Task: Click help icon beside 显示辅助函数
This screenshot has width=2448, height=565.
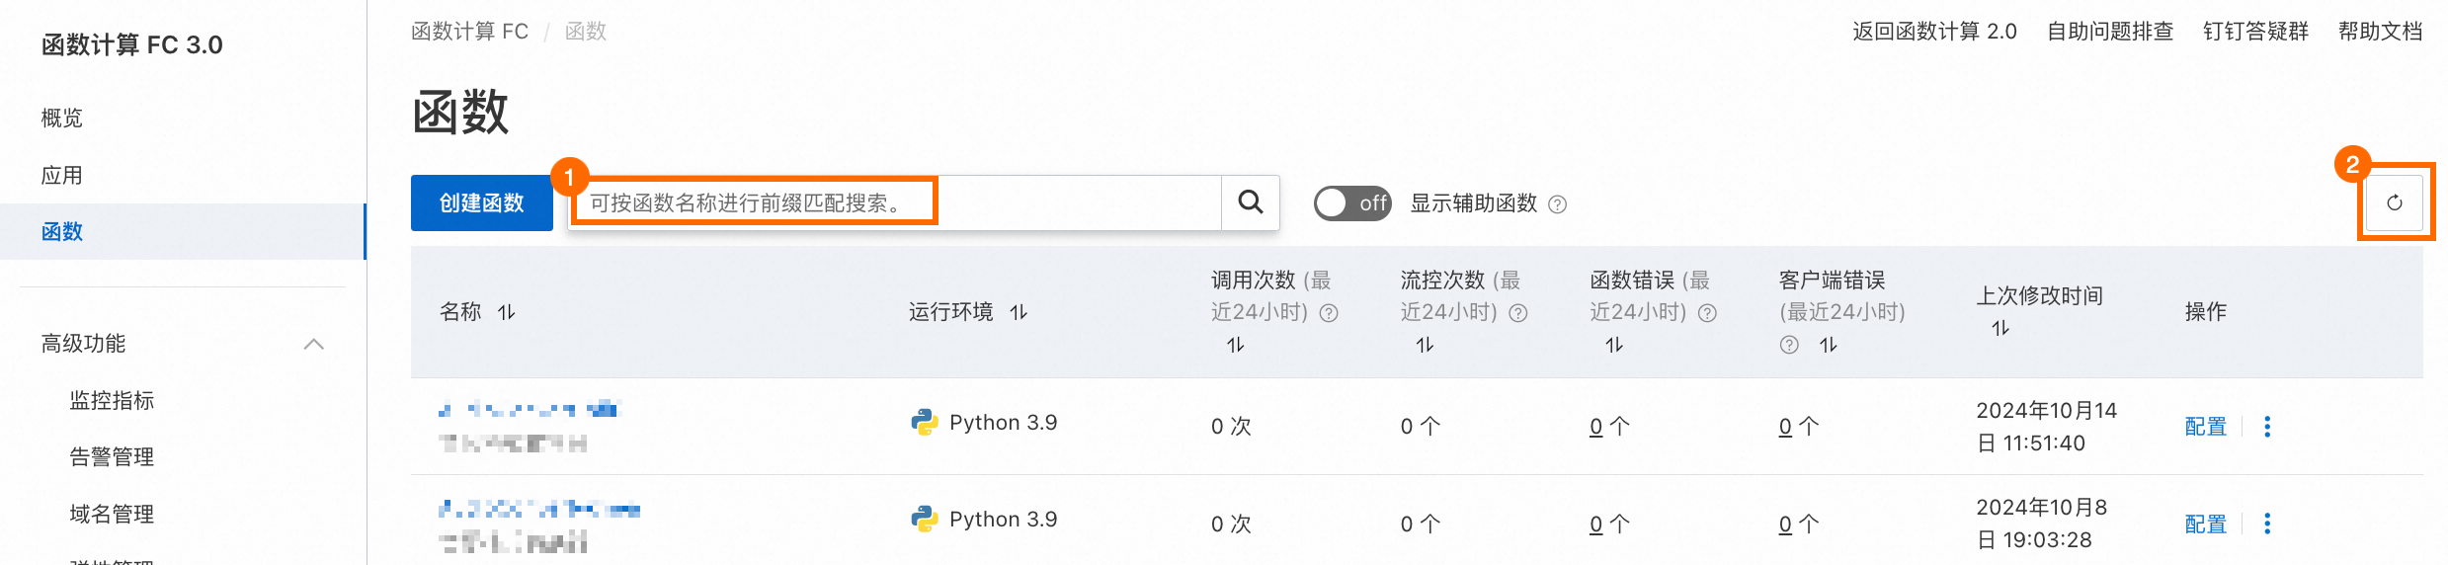Action: pyautogui.click(x=1558, y=204)
